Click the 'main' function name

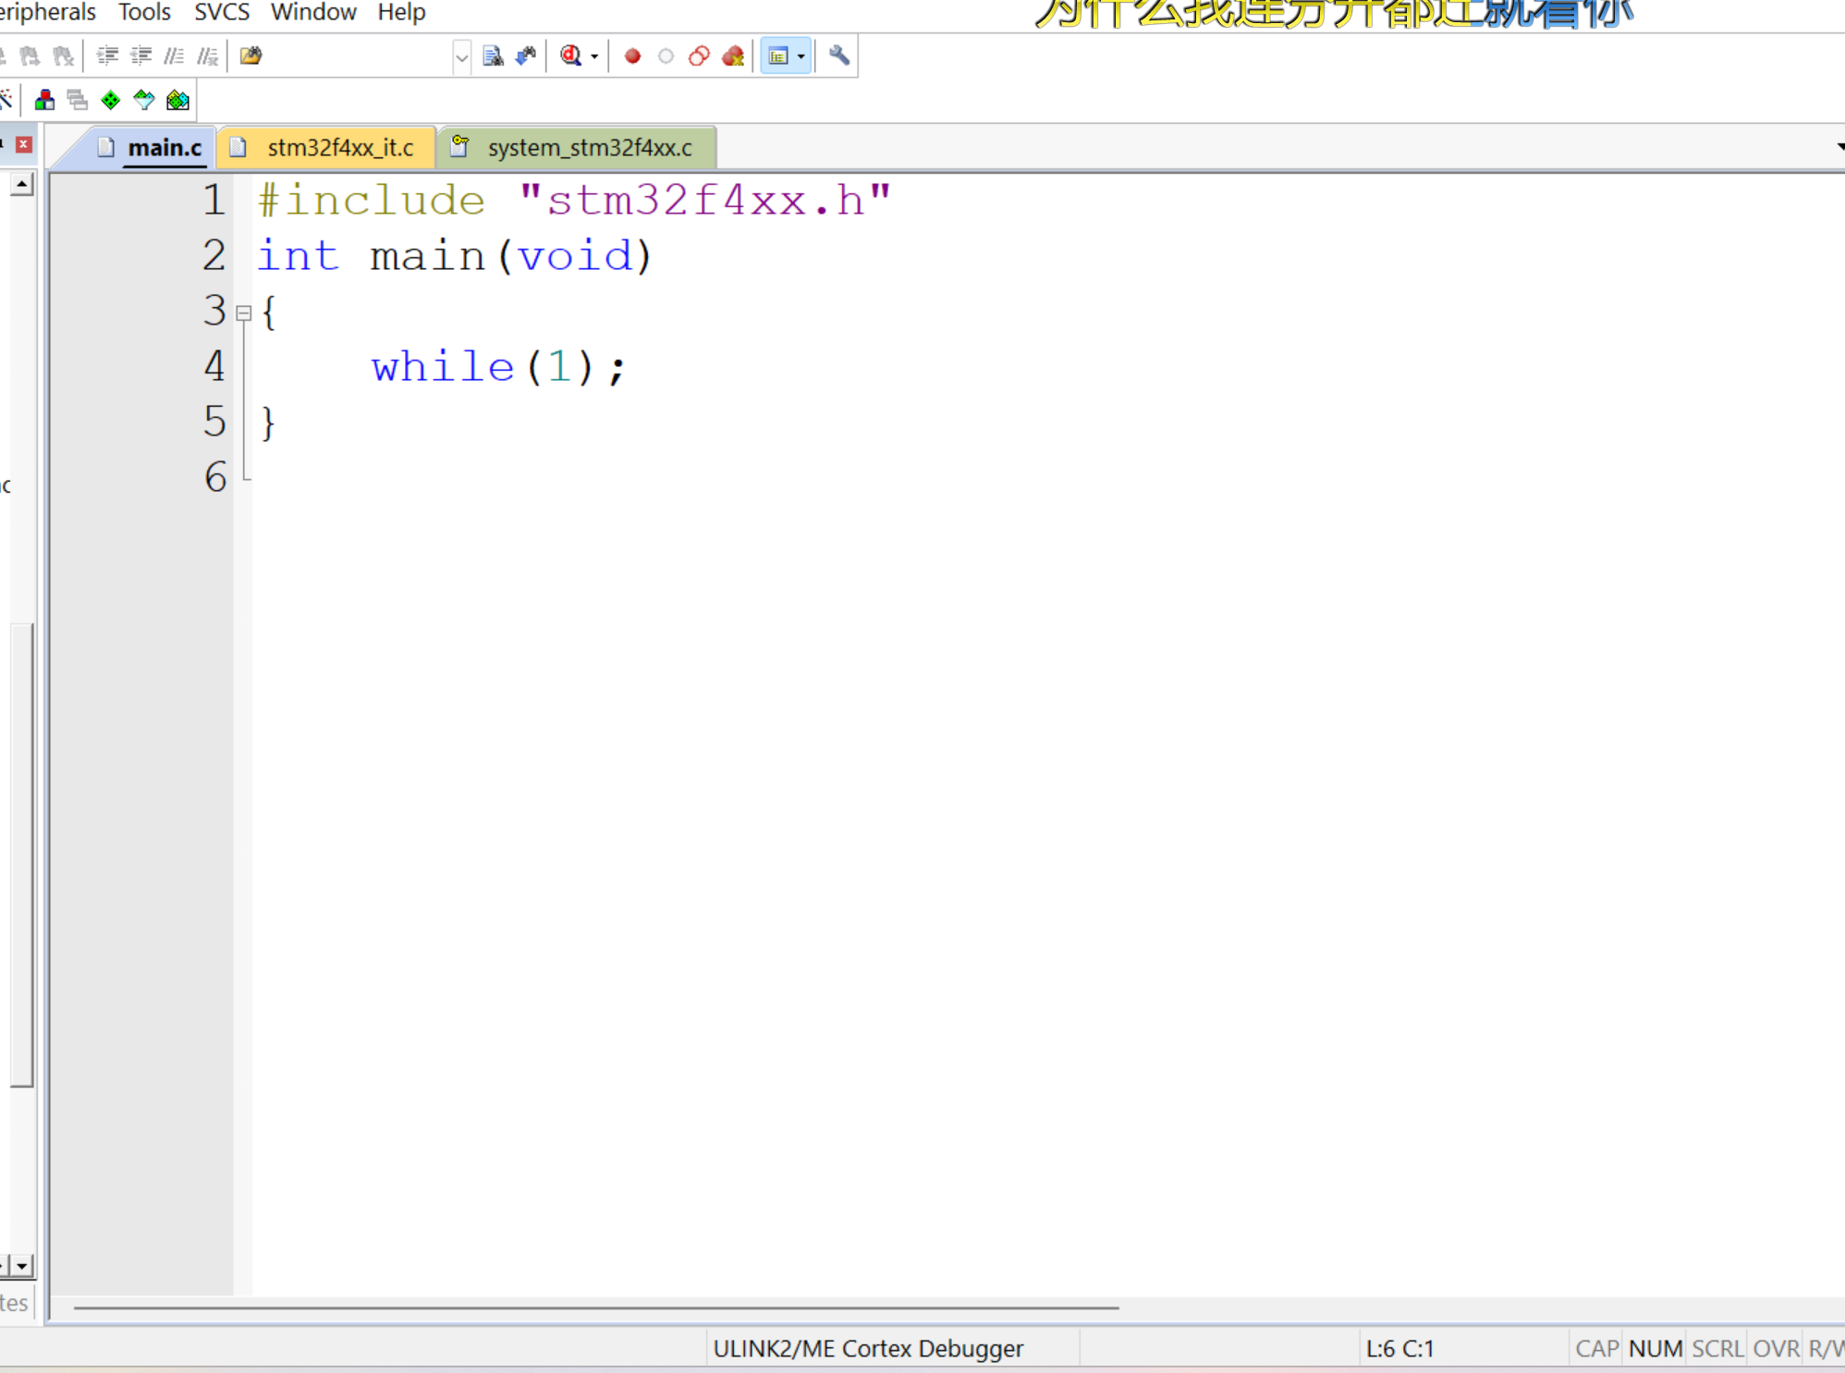[x=428, y=256]
